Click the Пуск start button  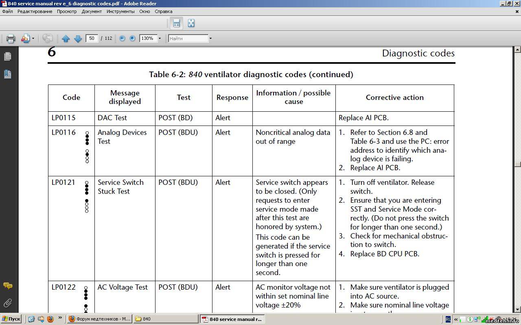11,319
